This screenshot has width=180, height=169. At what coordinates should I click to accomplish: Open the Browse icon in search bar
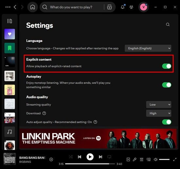pyautogui.click(x=109, y=7)
